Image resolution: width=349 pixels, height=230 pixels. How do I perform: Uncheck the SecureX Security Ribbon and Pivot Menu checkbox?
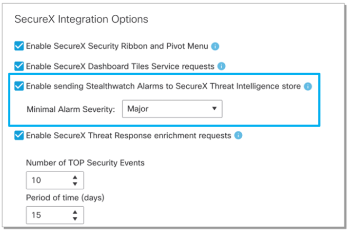(x=19, y=46)
